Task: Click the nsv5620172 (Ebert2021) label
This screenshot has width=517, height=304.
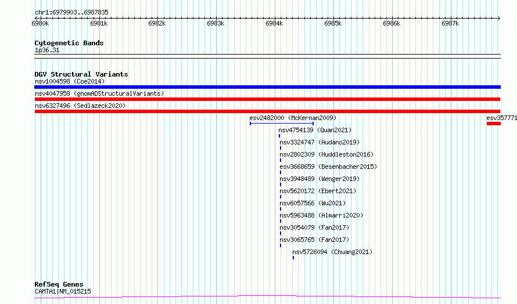Action: 318,191
